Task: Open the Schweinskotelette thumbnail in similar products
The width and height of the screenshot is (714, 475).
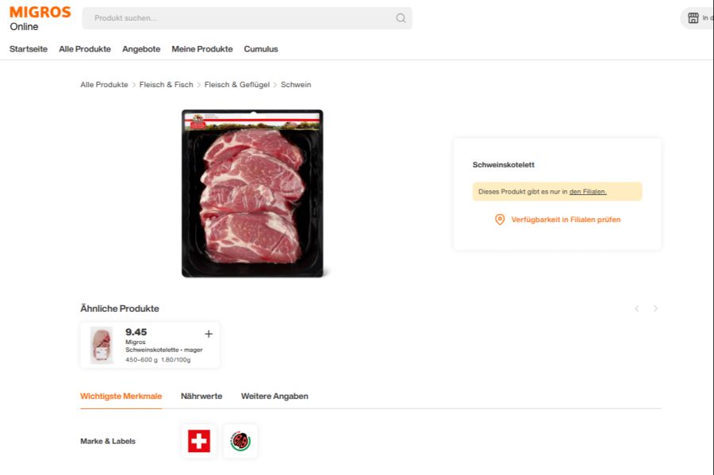Action: (x=102, y=343)
